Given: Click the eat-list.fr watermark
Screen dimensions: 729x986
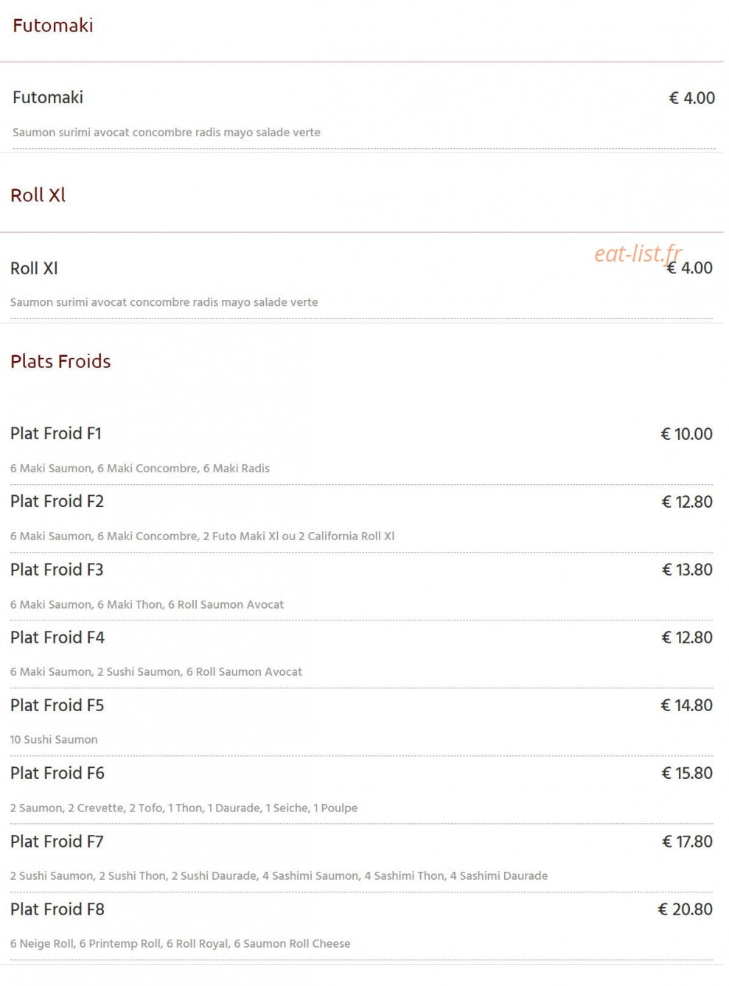Looking at the screenshot, I should click(x=638, y=254).
